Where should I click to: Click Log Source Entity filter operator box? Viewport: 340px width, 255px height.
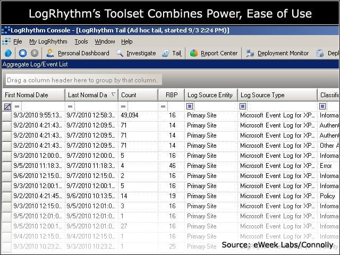pyautogui.click(x=190, y=106)
